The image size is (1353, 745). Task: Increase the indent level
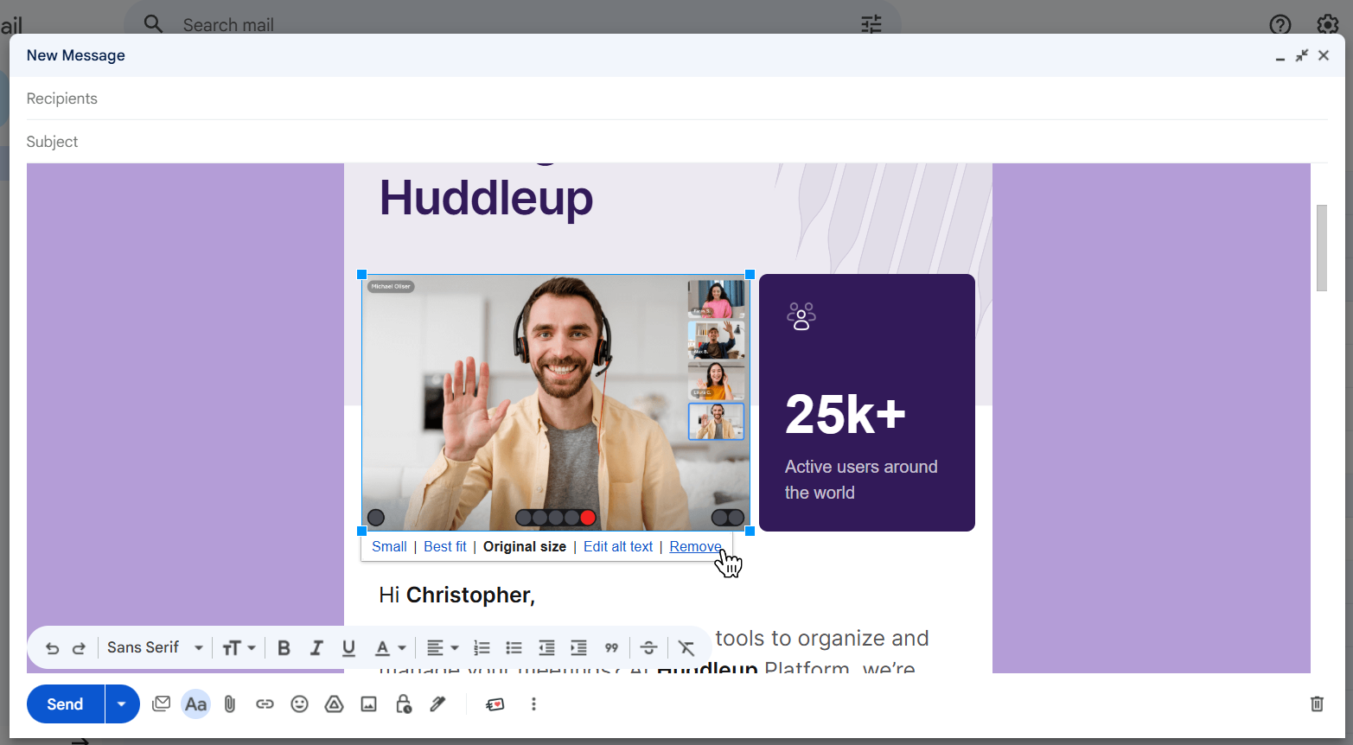coord(578,648)
